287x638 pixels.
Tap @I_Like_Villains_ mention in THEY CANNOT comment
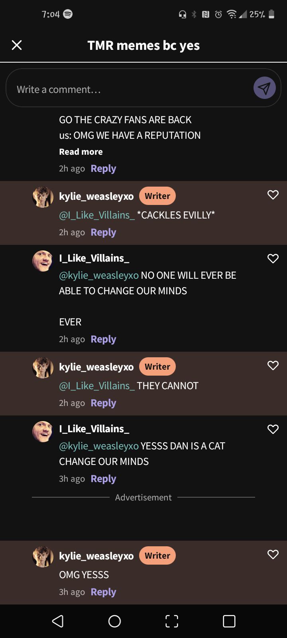97,386
